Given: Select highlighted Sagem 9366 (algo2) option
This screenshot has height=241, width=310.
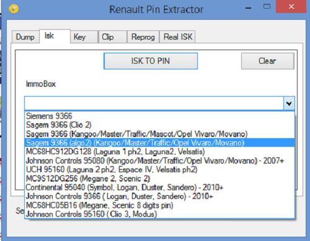Looking at the screenshot, I should [159, 143].
